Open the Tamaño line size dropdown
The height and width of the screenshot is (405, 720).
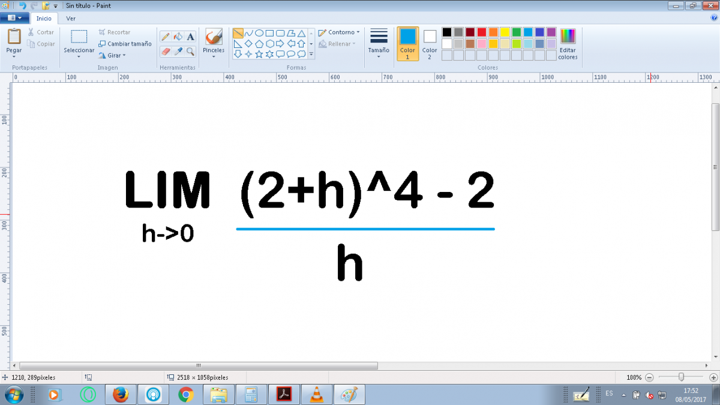(x=379, y=43)
